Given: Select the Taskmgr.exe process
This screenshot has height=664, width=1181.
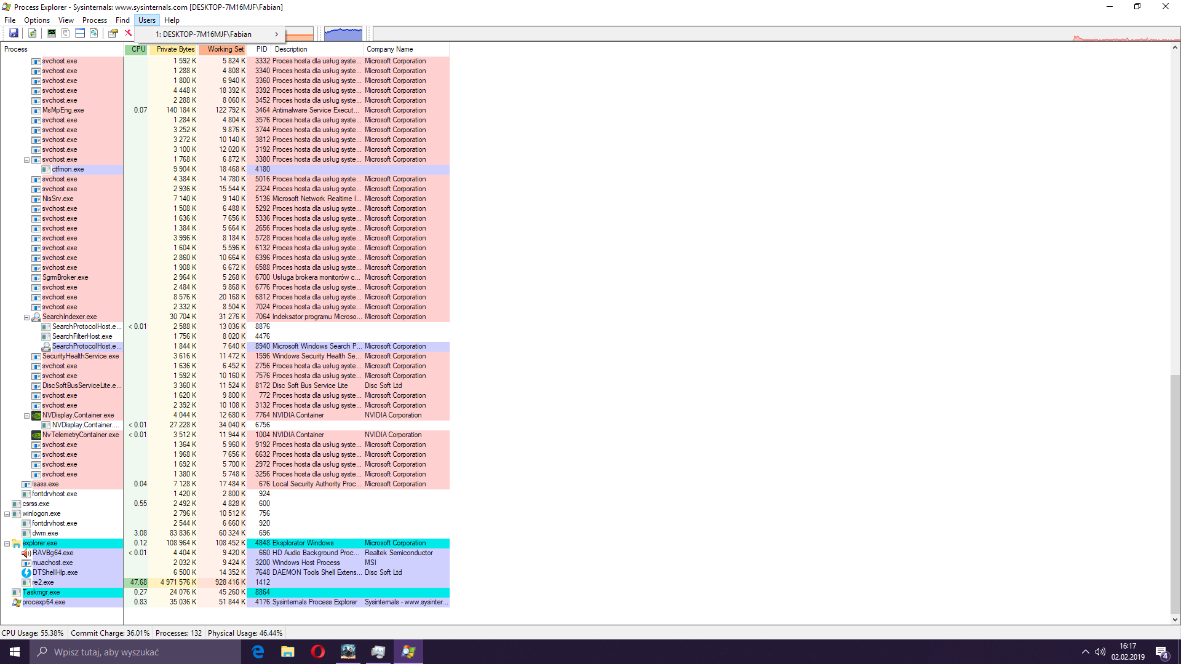Looking at the screenshot, I should pos(41,592).
